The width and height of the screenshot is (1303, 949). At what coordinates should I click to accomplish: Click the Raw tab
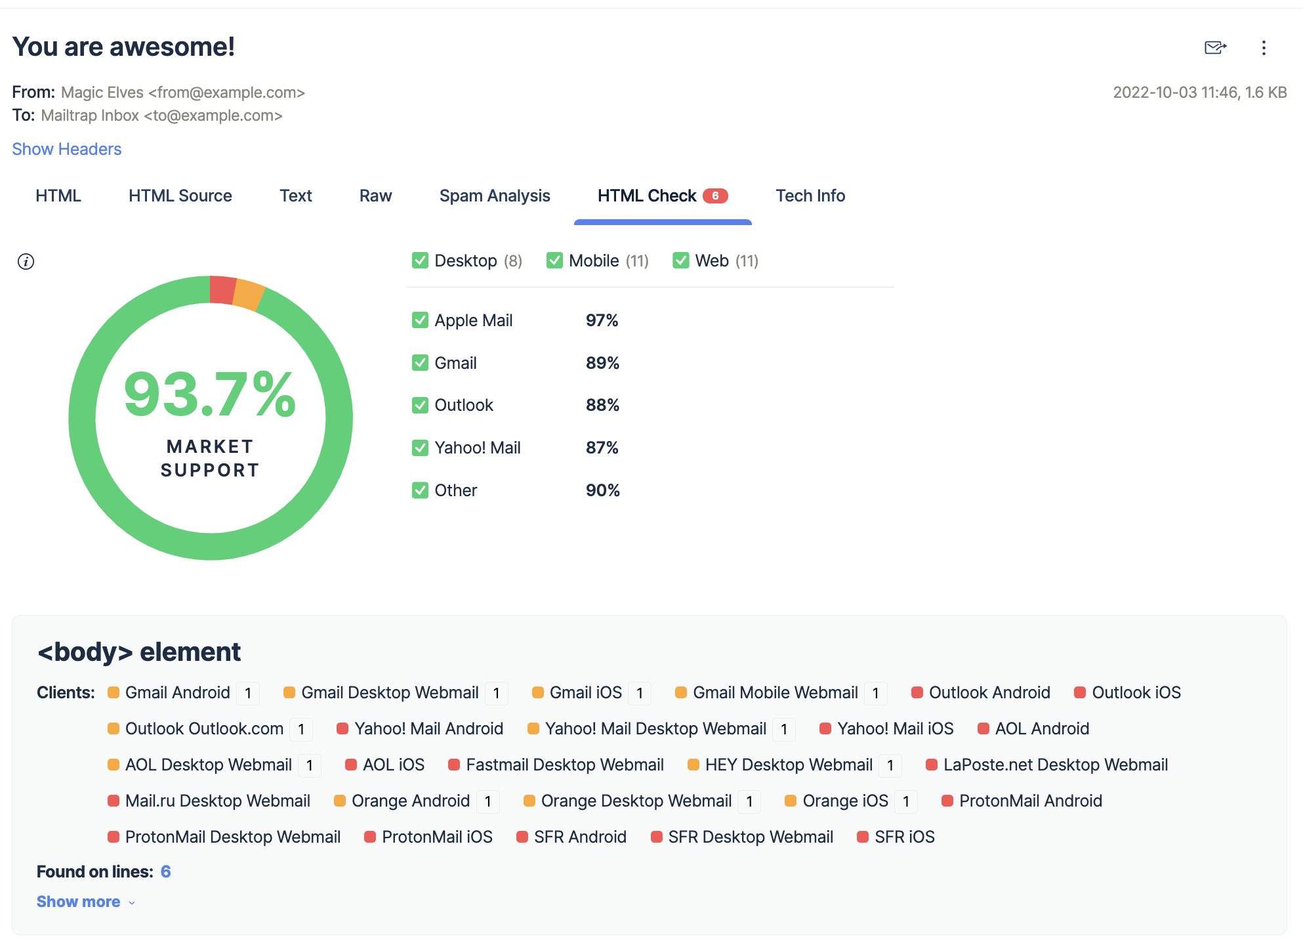tap(375, 194)
